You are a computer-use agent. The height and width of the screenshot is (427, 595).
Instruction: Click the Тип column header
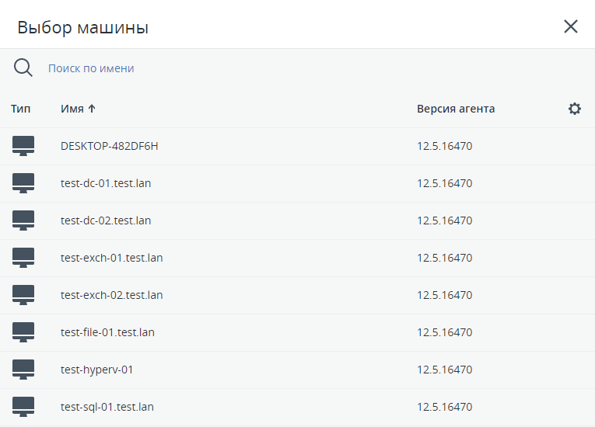(x=21, y=109)
